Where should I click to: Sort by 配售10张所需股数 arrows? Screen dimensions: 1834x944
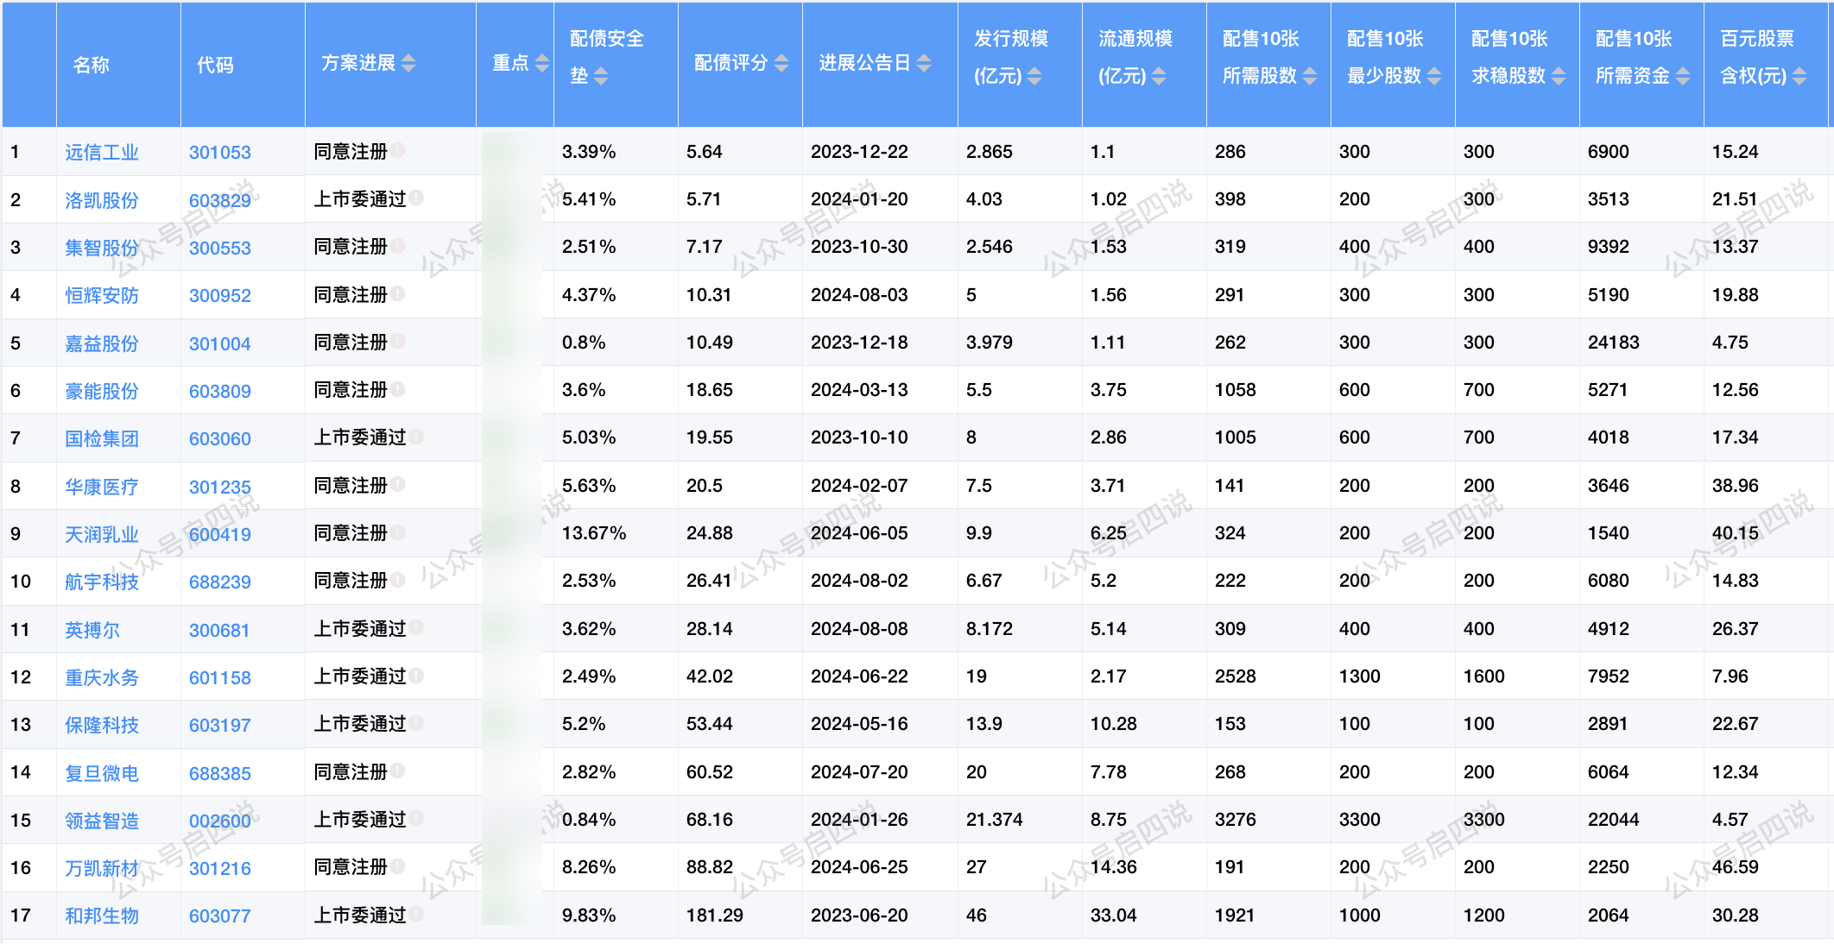[x=1309, y=76]
